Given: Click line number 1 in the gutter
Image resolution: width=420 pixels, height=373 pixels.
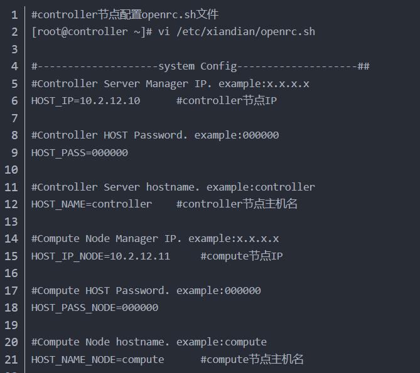Looking at the screenshot, I should coord(14,14).
